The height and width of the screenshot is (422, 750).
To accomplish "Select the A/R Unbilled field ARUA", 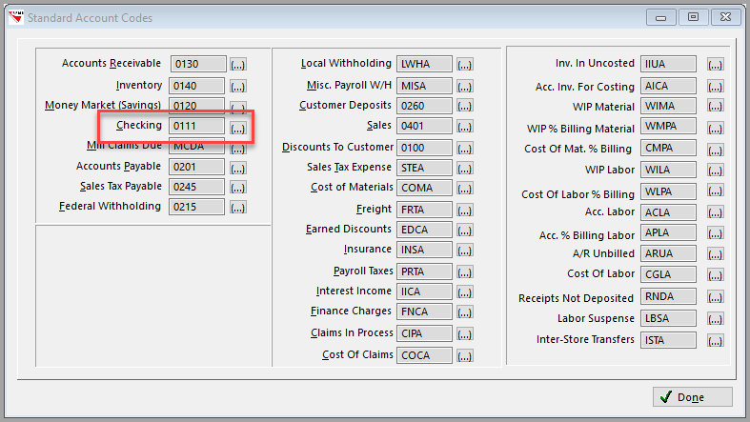I will coord(668,253).
